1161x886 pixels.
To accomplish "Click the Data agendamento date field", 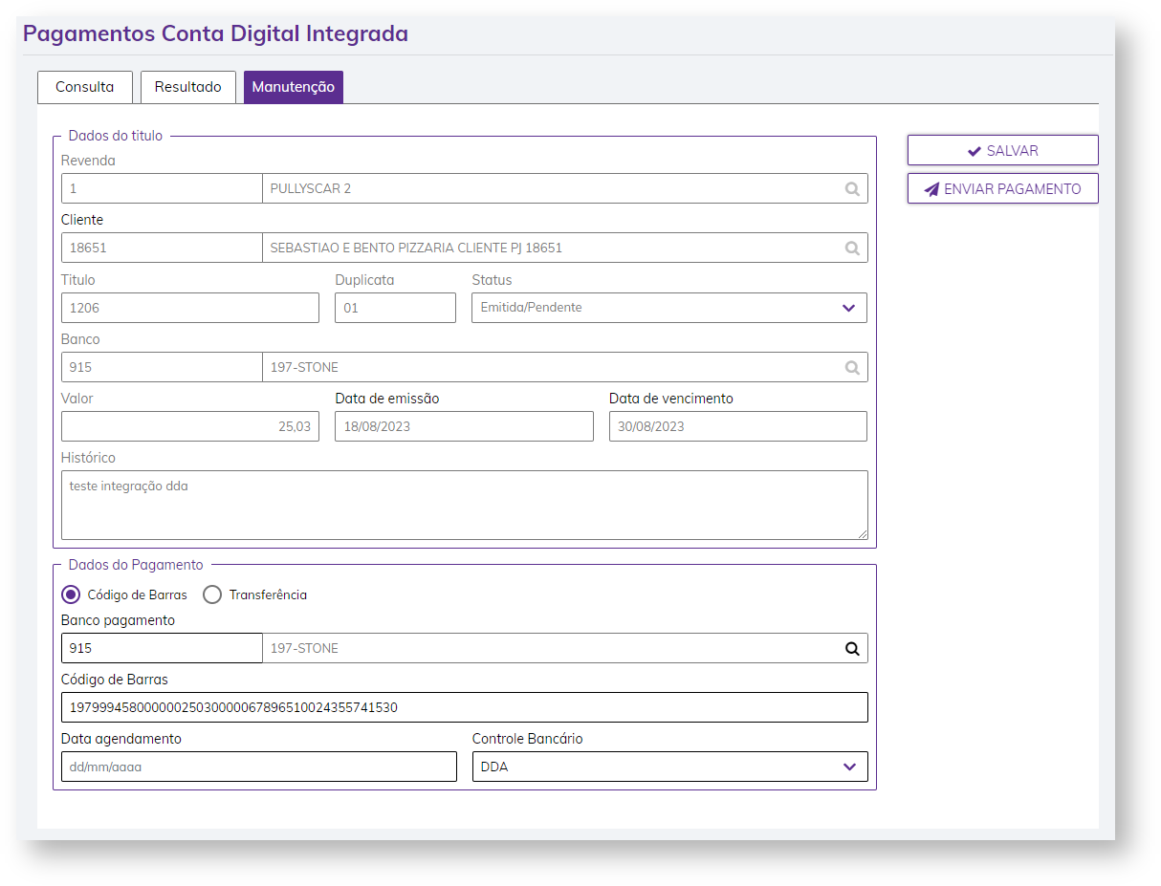I will 258,767.
